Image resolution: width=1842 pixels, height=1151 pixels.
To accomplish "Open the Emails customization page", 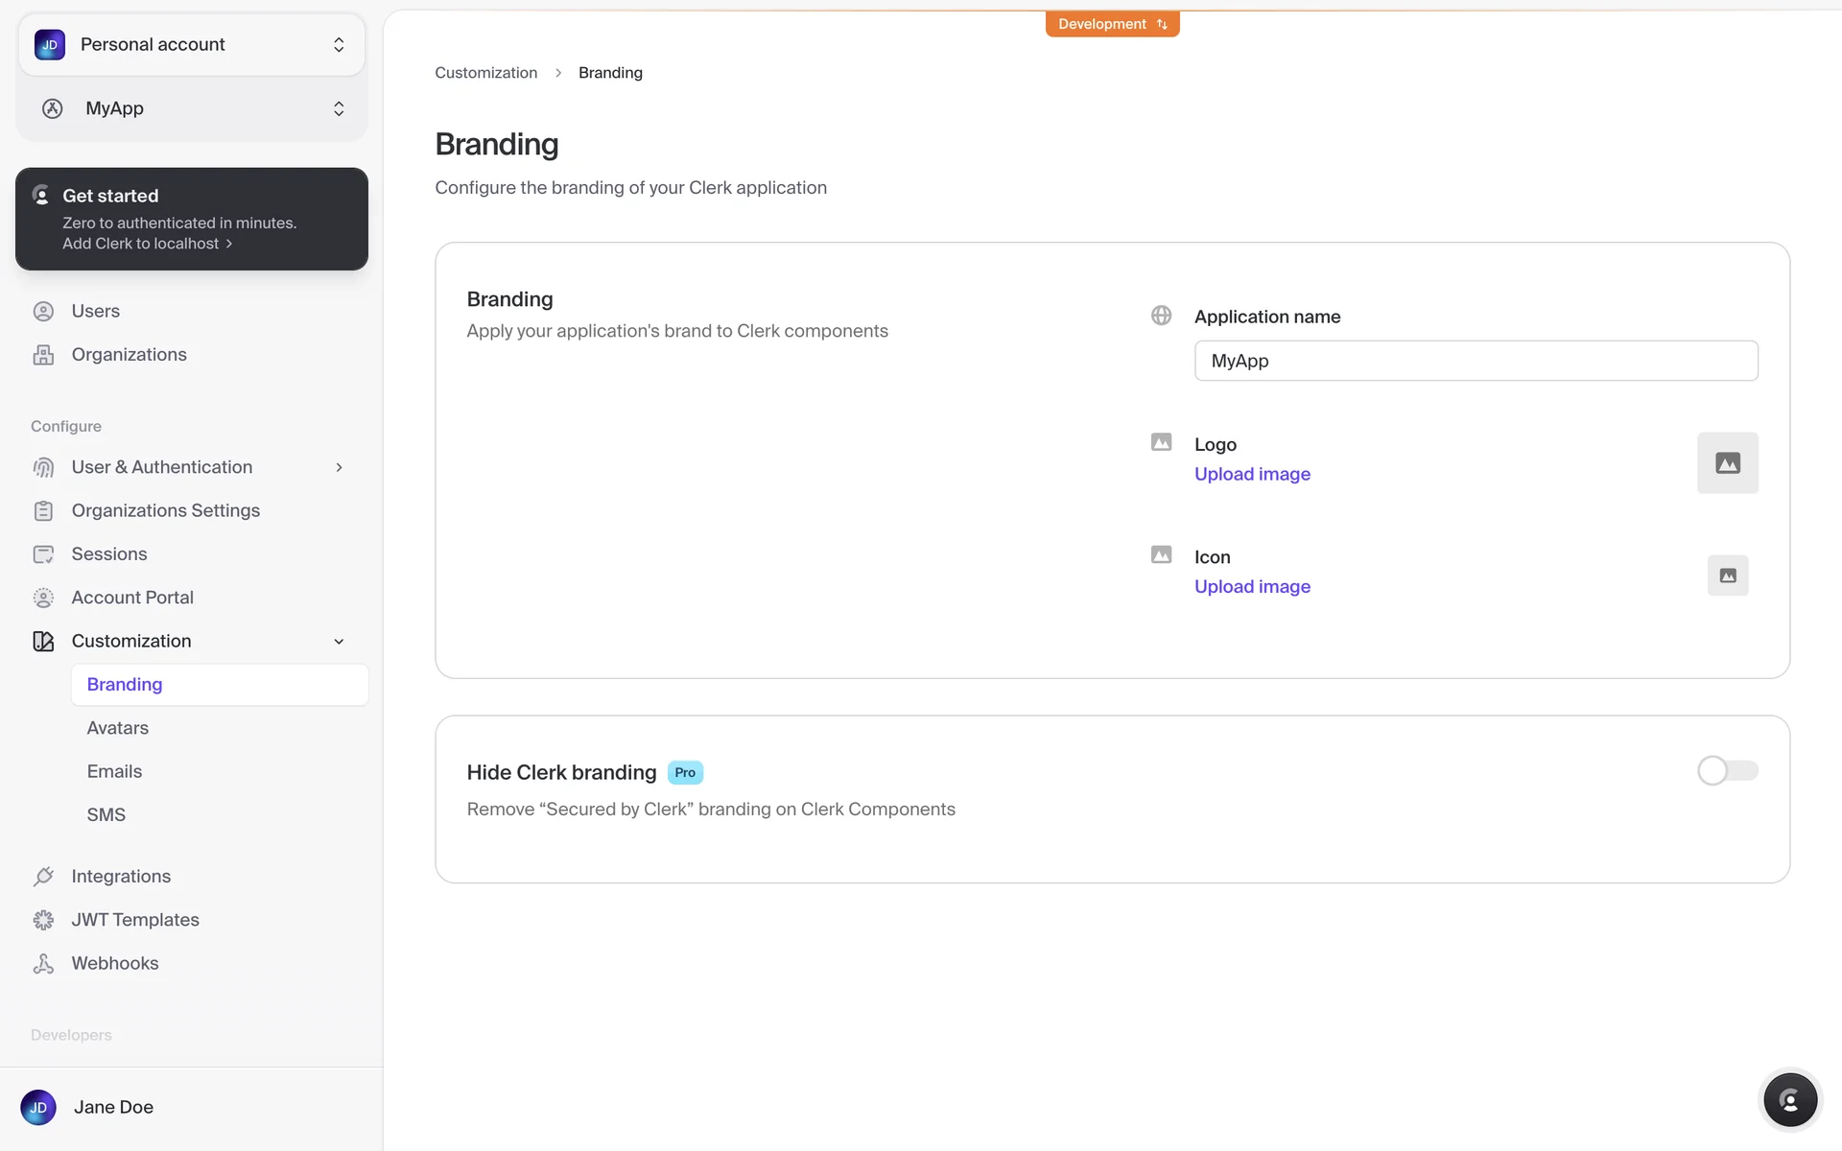I will click(x=114, y=771).
